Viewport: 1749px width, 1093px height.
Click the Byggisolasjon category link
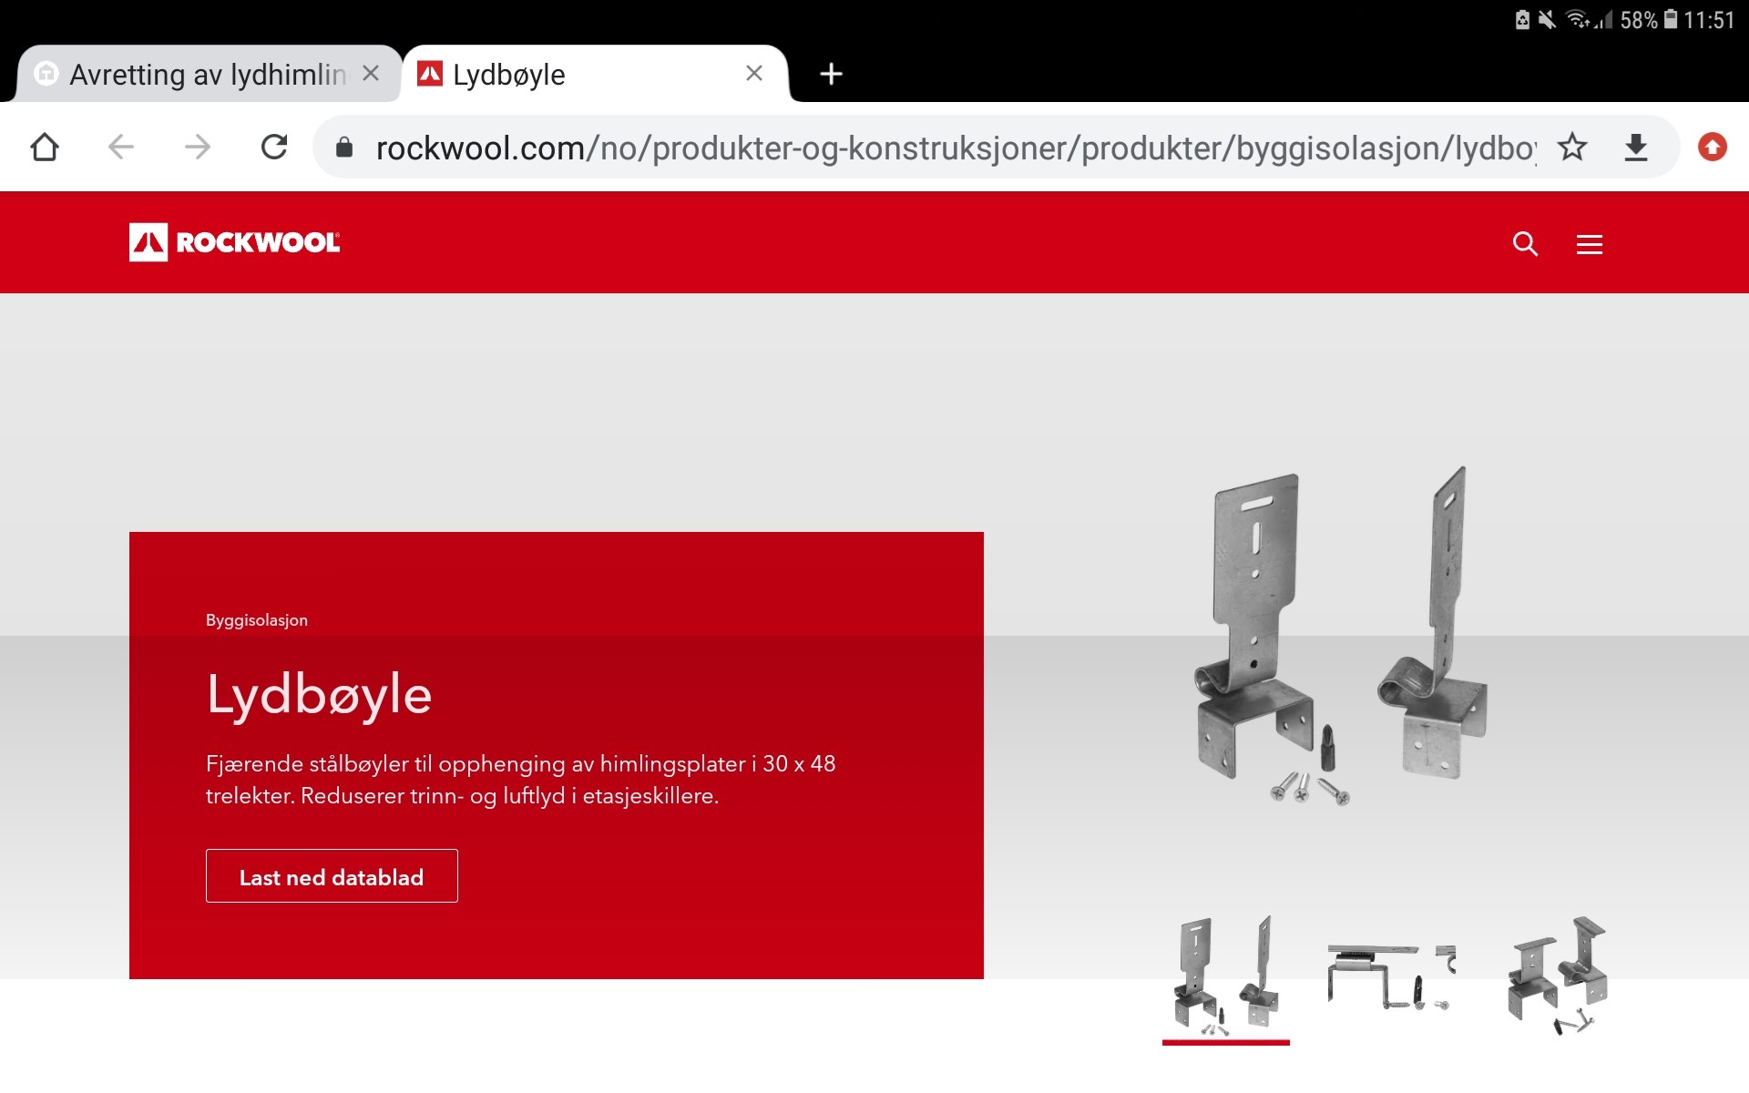257,620
